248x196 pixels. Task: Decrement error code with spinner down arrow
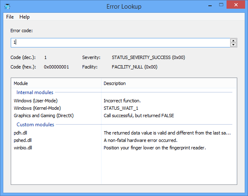[x=233, y=45]
